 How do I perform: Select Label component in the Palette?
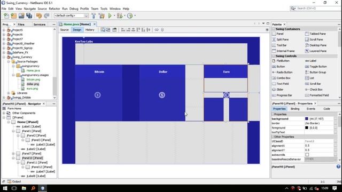(310, 61)
